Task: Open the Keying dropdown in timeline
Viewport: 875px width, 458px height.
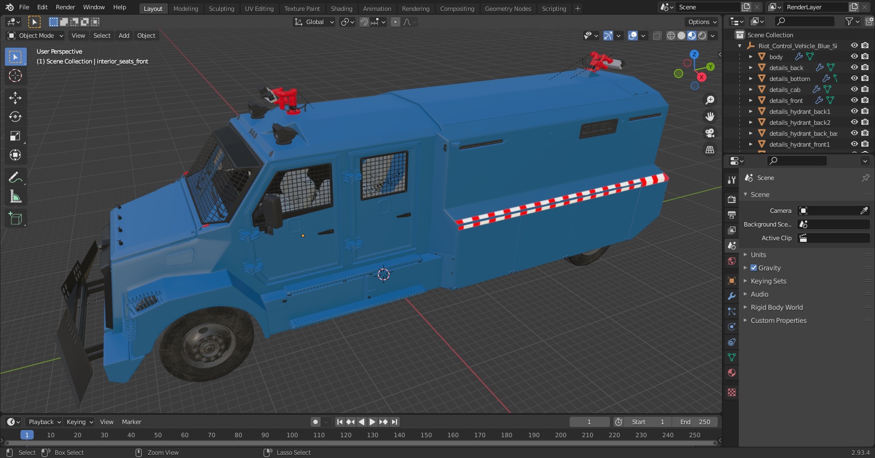Action: [79, 422]
